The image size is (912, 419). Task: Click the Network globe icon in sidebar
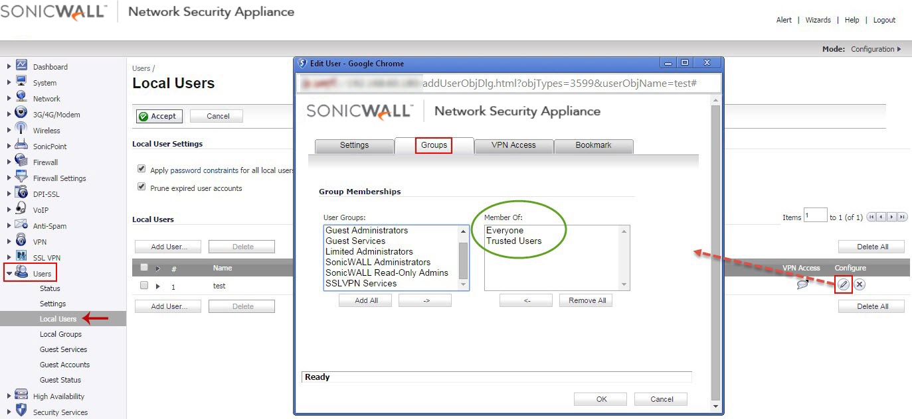click(x=21, y=97)
